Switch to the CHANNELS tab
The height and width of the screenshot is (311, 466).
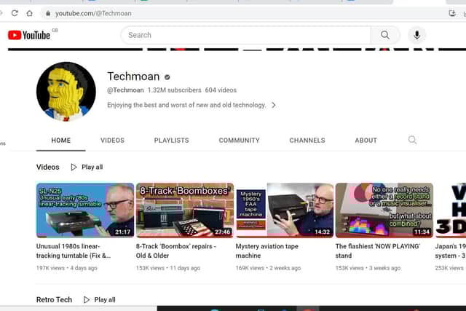point(307,141)
